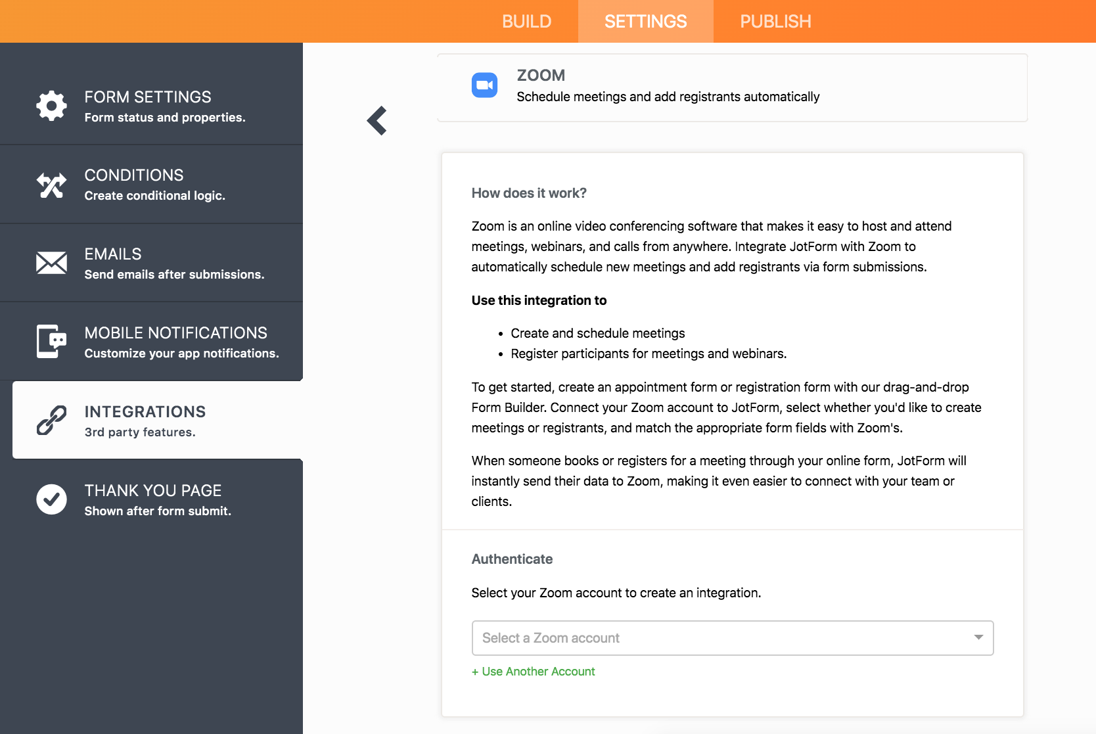Switch to the PUBLISH tab
This screenshot has width=1096, height=734.
click(775, 22)
